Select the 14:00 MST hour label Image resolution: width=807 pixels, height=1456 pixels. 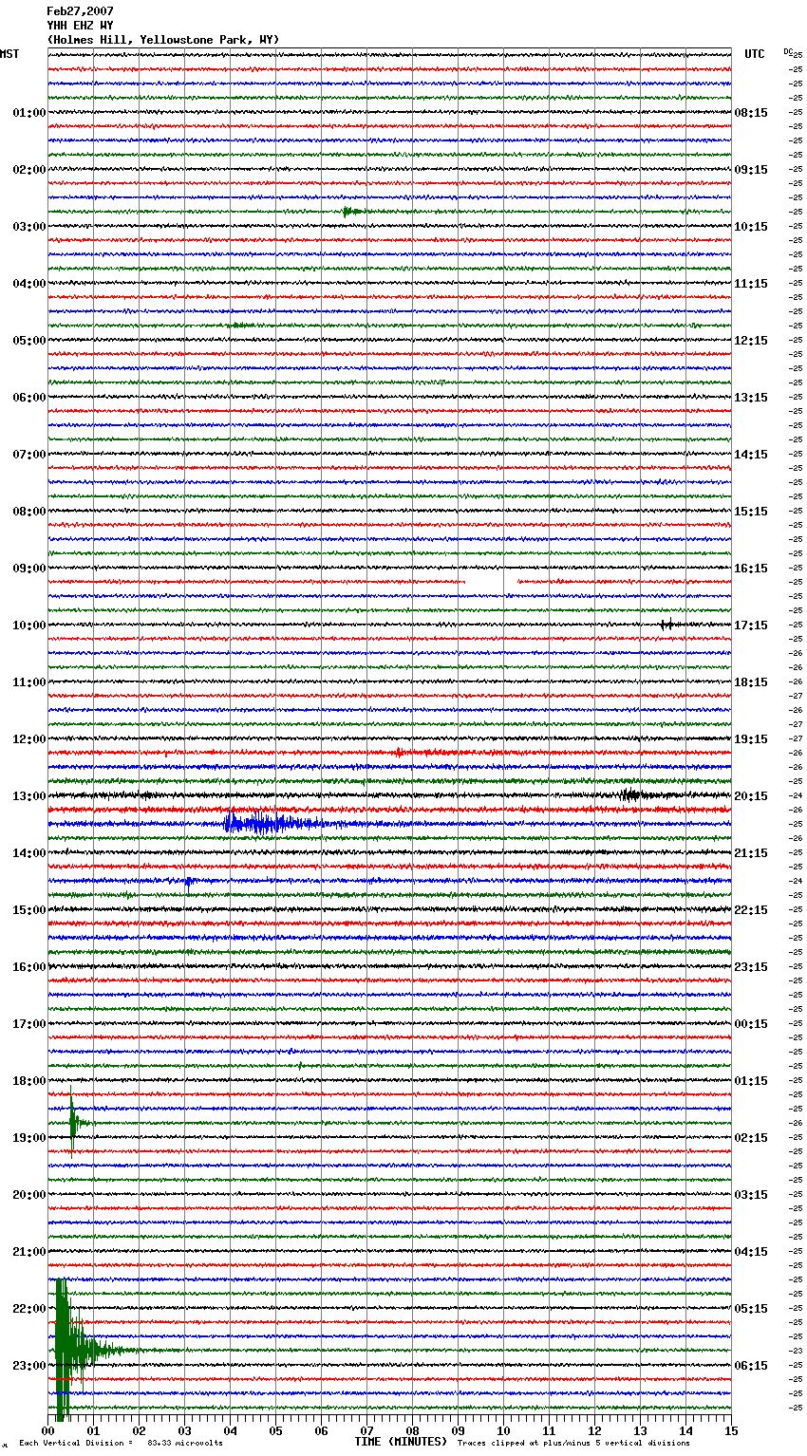tap(29, 853)
